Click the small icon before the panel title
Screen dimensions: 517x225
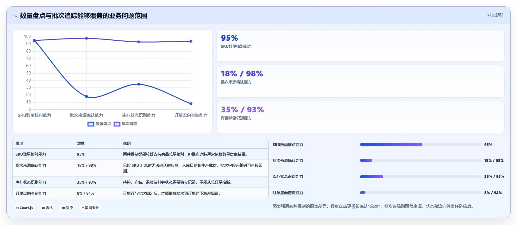tap(15, 16)
